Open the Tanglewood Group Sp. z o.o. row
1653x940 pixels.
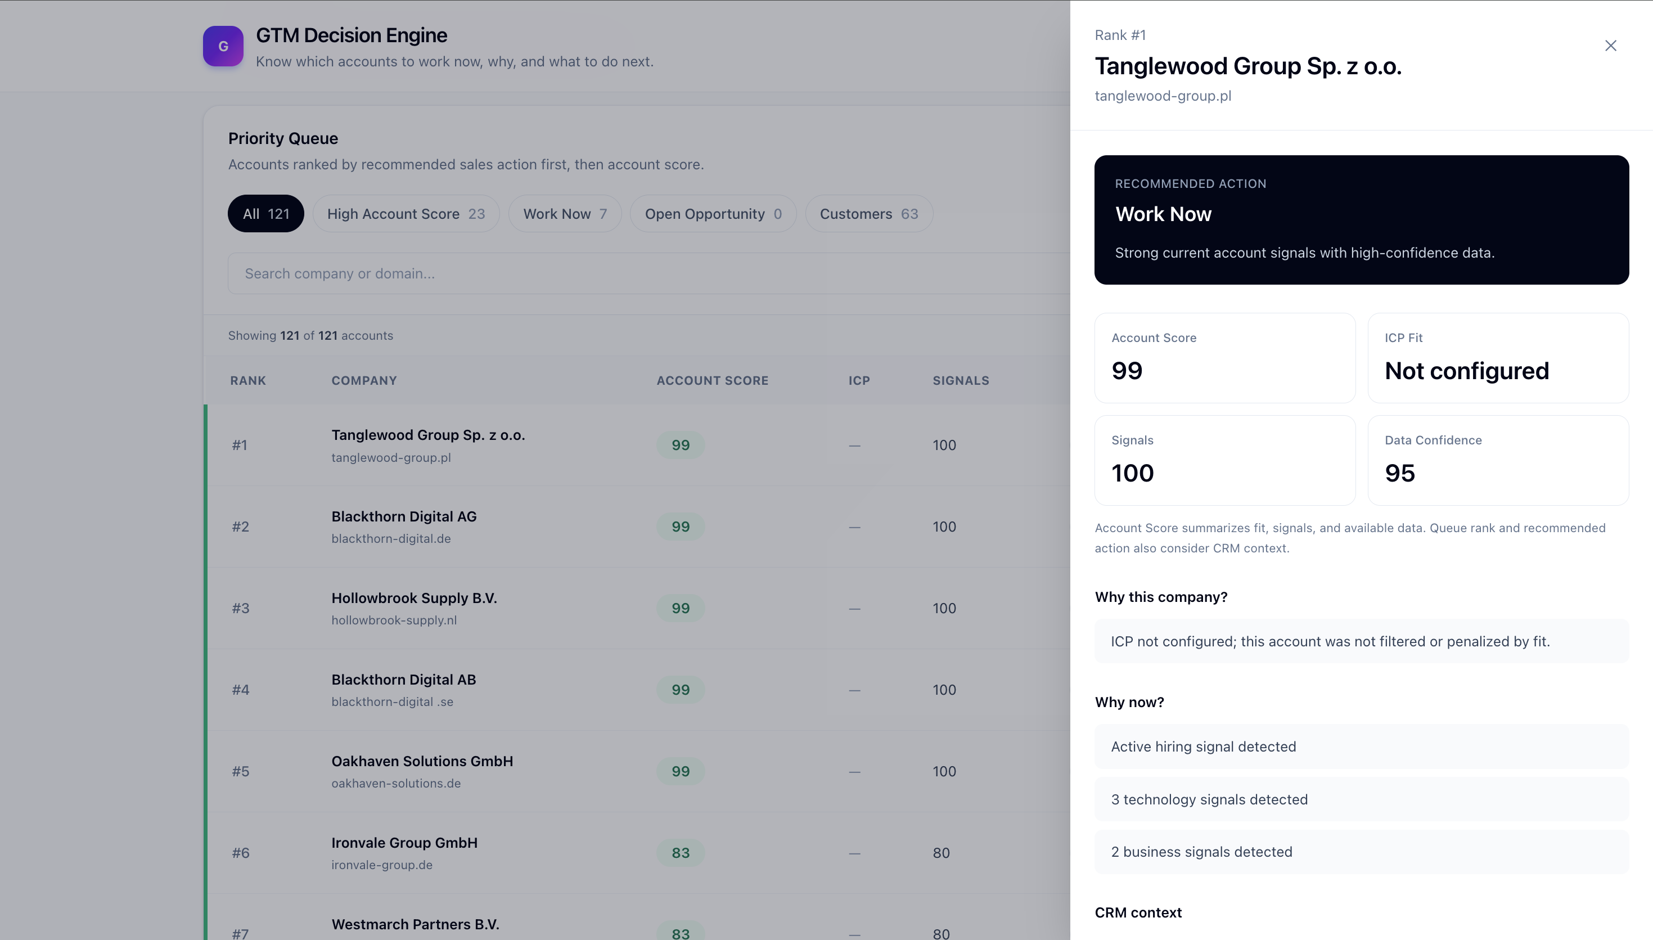(637, 445)
